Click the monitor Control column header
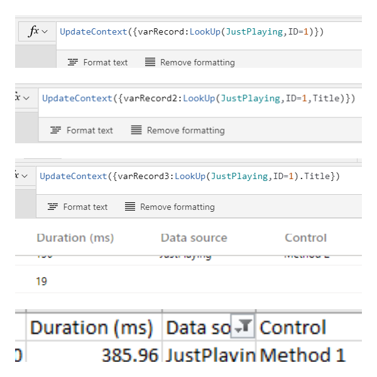This screenshot has height=377, width=377. tap(306, 238)
